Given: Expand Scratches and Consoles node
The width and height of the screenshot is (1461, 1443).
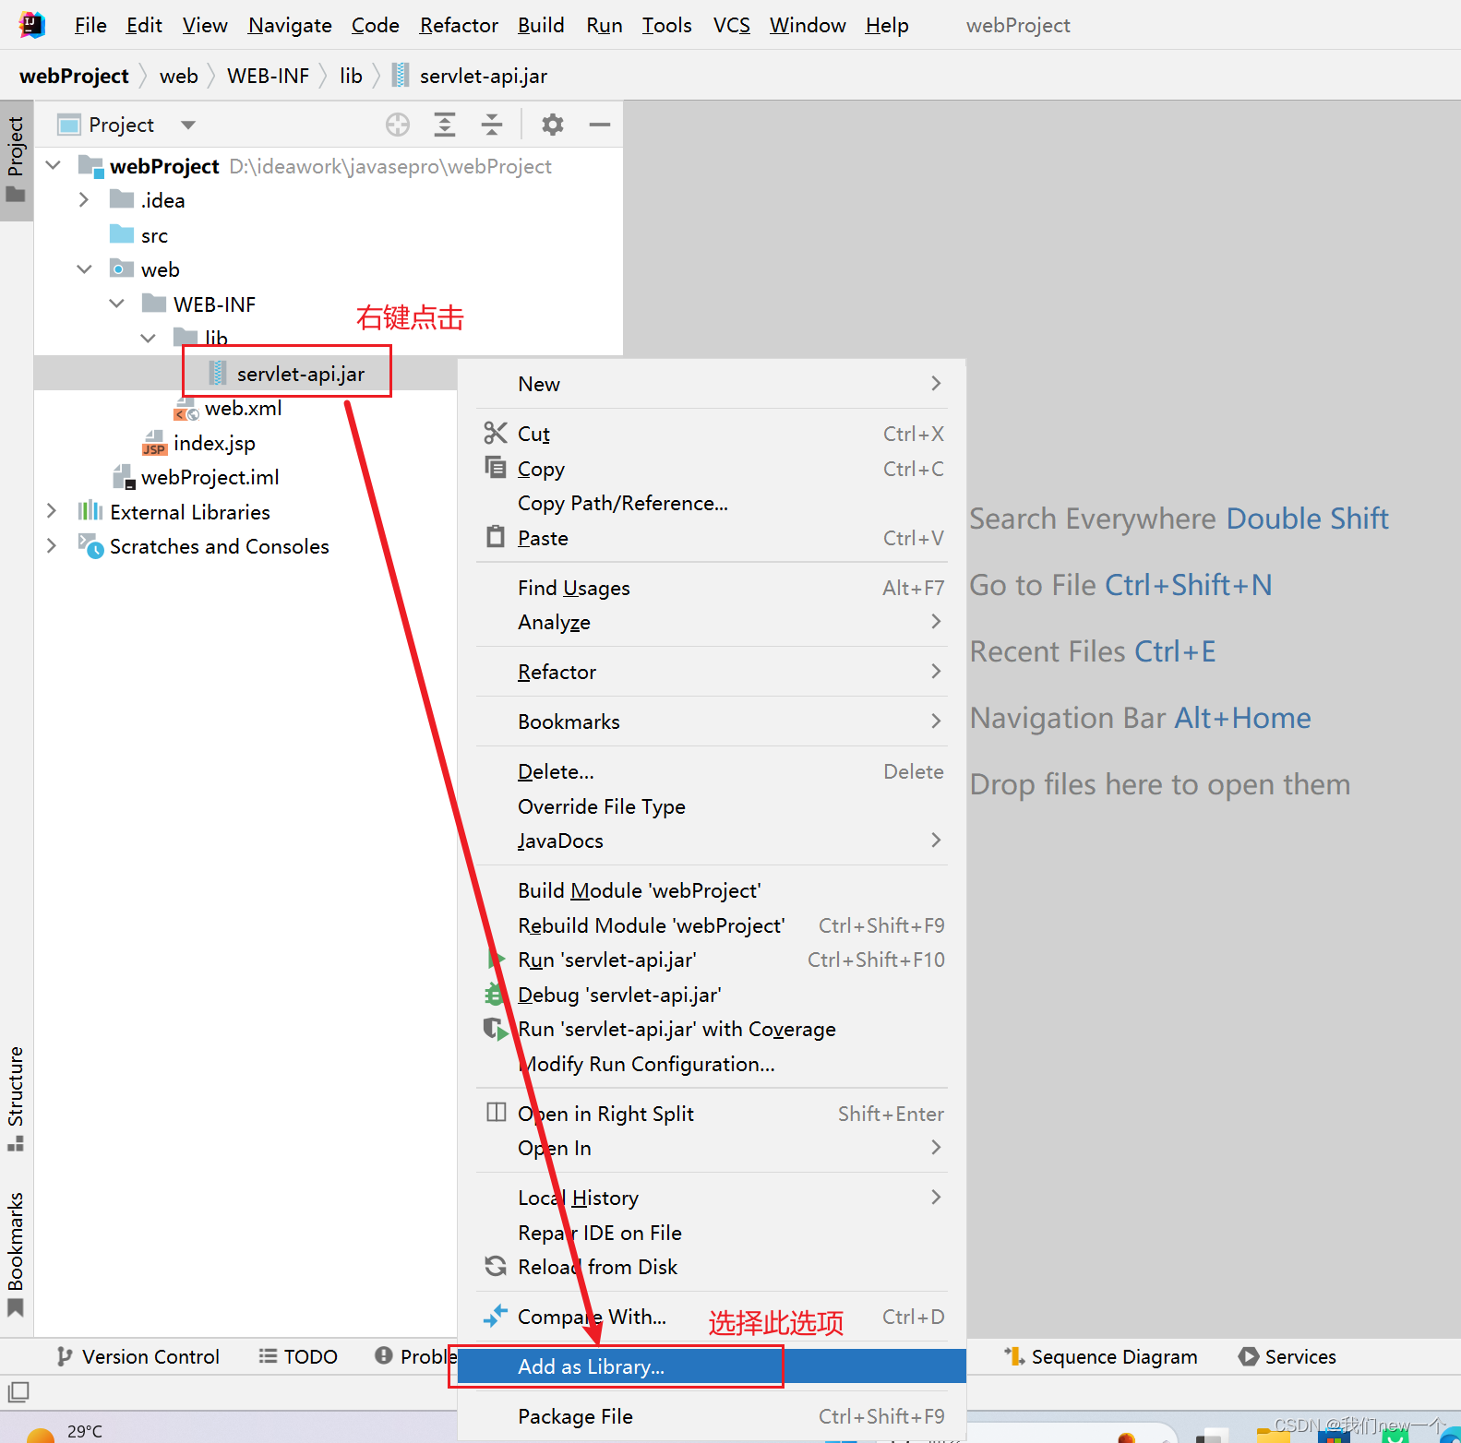Looking at the screenshot, I should pyautogui.click(x=52, y=545).
